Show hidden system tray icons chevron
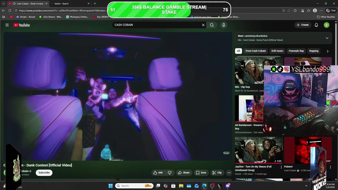The image size is (338, 190). tap(306, 186)
